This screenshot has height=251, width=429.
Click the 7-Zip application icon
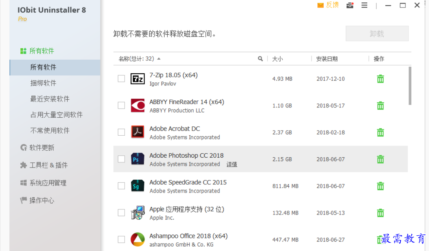[137, 79]
